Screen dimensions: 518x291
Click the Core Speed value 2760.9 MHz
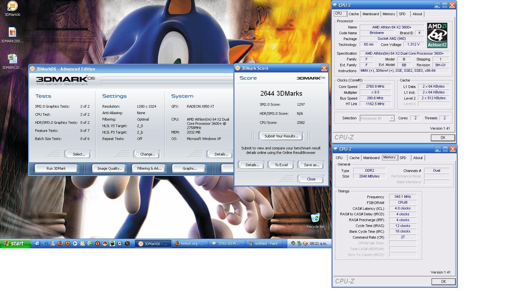(x=375, y=87)
